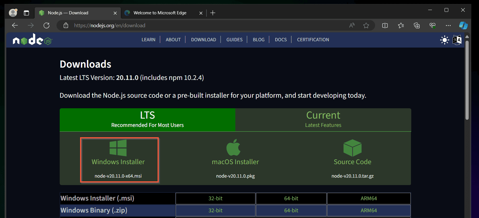Open the split screen icon
Image resolution: width=479 pixels, height=218 pixels.
point(385,25)
